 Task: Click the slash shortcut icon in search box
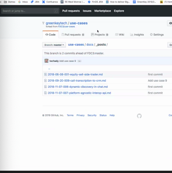pos(56,11)
